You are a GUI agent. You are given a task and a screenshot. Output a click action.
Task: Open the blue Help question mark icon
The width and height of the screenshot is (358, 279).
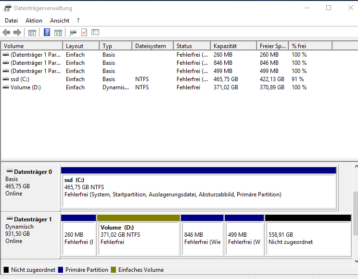47,32
